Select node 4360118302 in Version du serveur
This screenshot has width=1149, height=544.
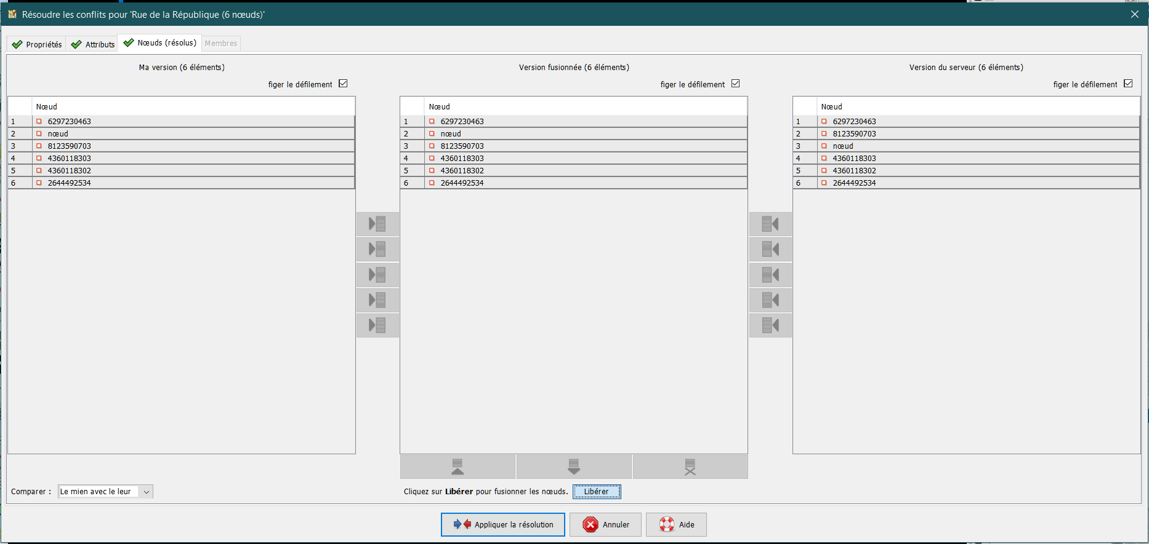tap(966, 171)
